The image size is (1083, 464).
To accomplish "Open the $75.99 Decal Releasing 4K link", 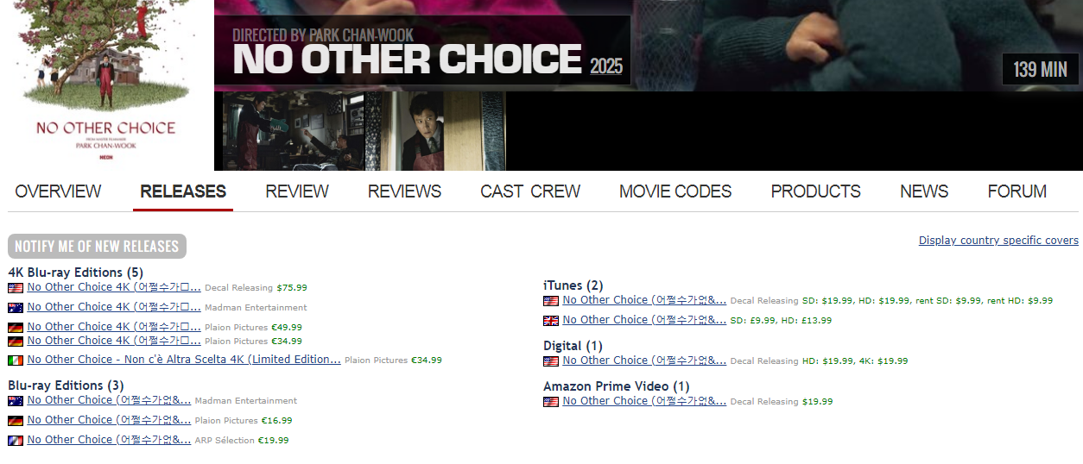I will coord(114,287).
